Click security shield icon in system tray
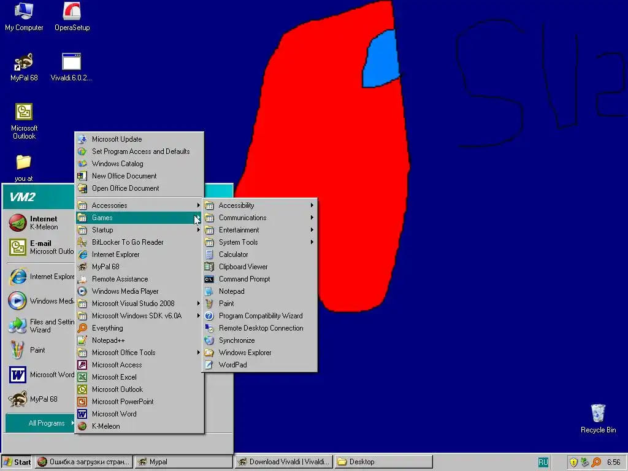 pyautogui.click(x=573, y=462)
